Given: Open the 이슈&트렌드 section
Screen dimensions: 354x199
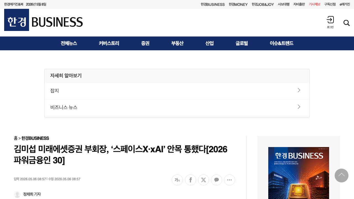Looking at the screenshot, I should 282,43.
